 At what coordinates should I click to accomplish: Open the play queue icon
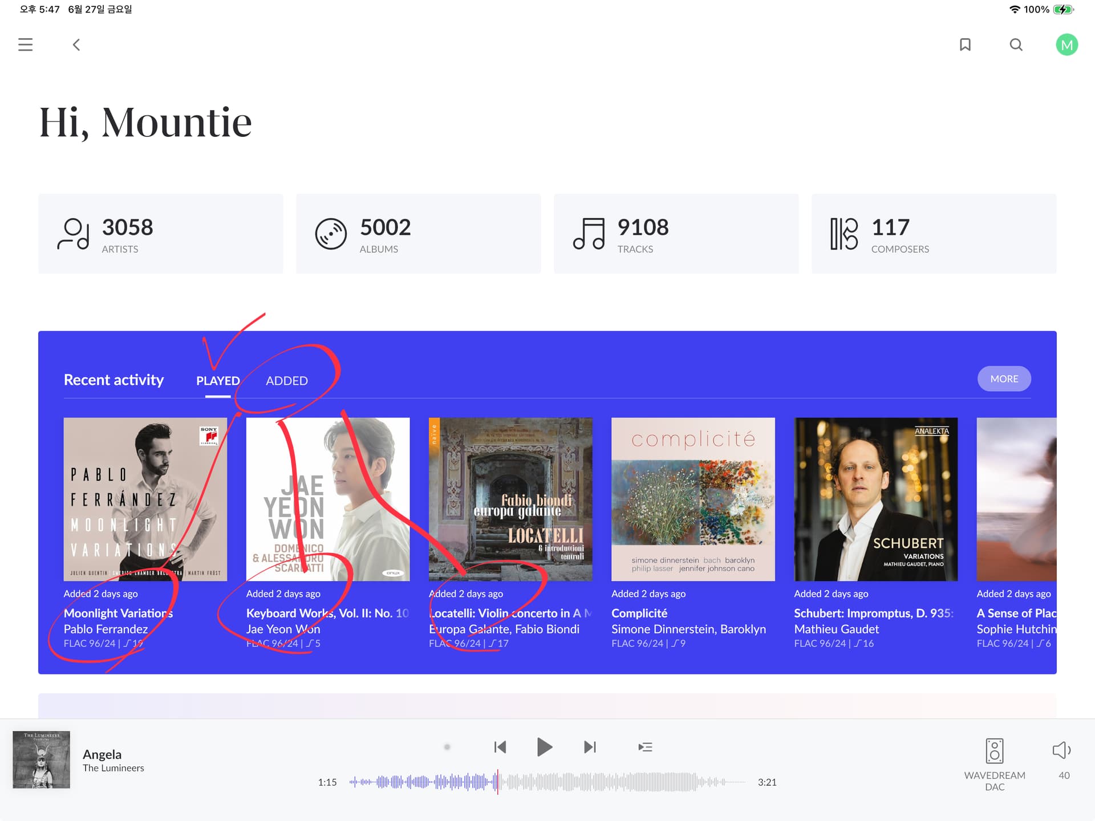645,747
